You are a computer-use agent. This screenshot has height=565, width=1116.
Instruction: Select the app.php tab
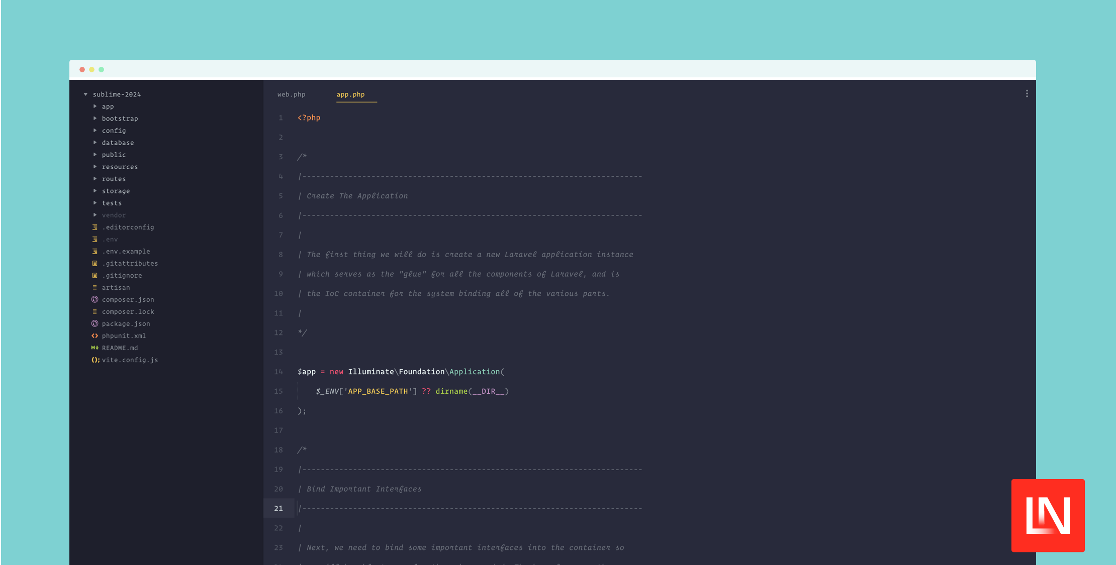(350, 94)
